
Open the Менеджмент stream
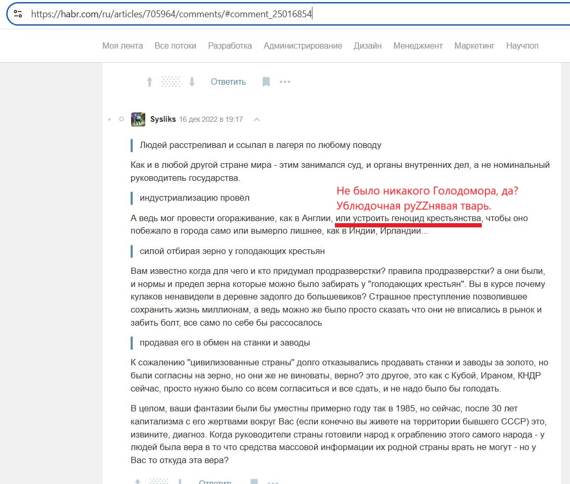(417, 46)
